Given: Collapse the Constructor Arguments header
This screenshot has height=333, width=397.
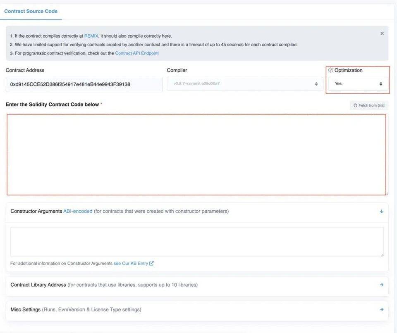Looking at the screenshot, I should point(197,211).
